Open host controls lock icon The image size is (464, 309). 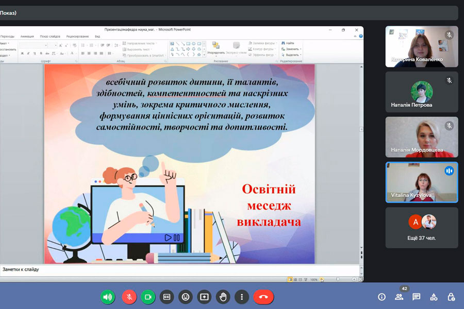pos(451,297)
